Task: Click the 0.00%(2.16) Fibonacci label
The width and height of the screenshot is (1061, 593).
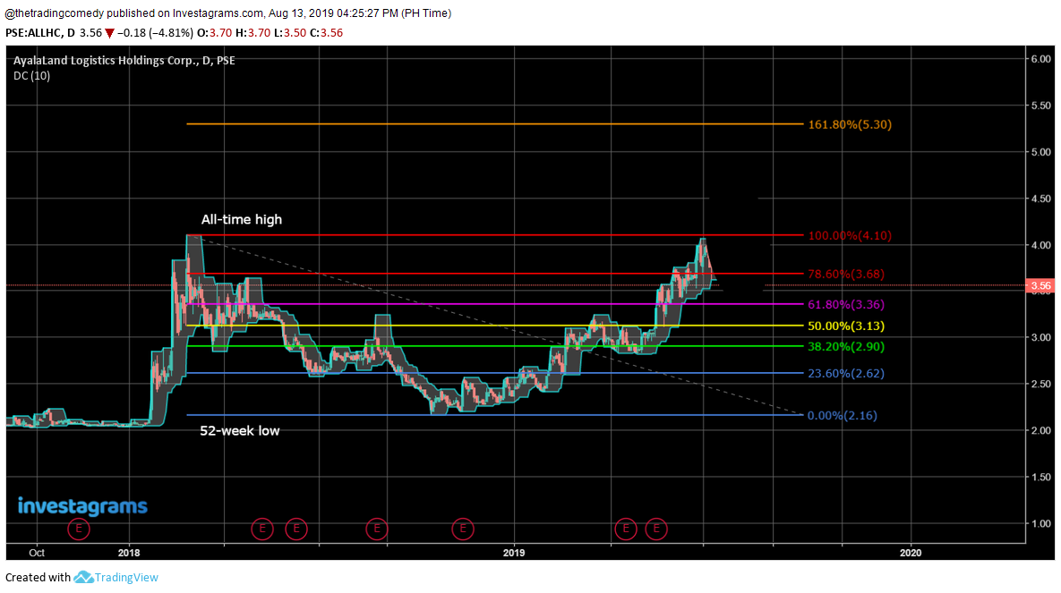Action: [843, 416]
